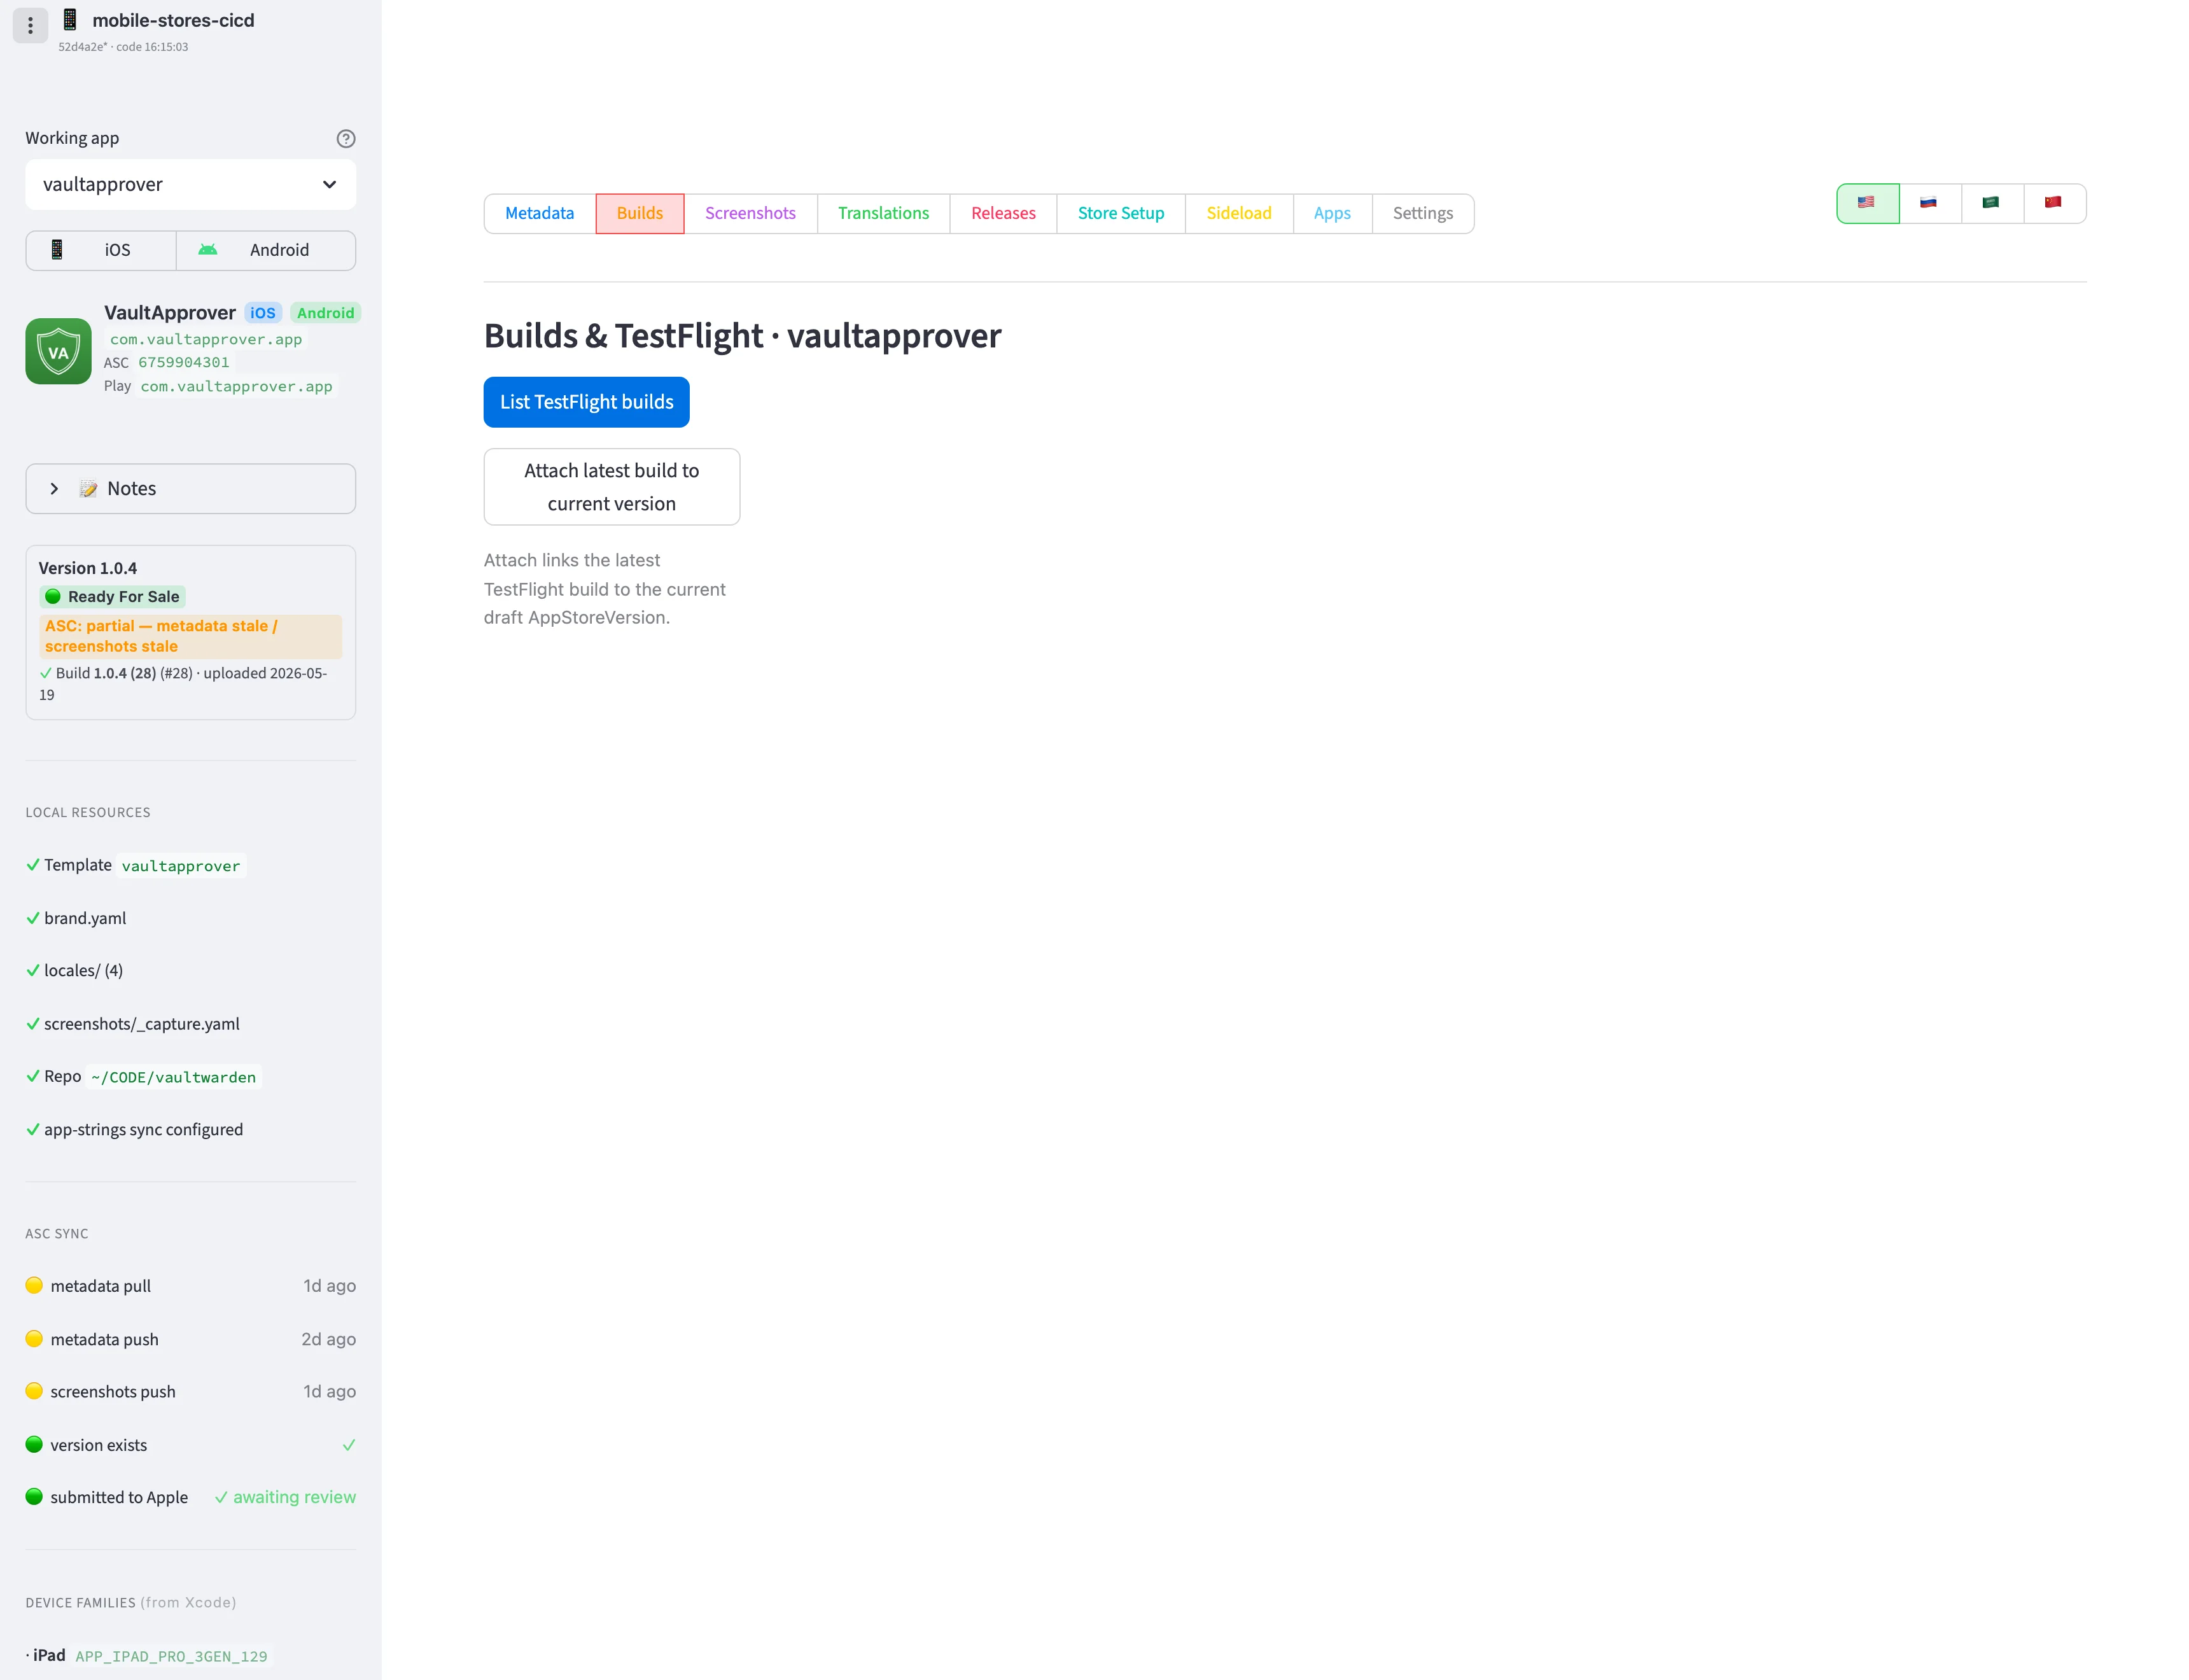The width and height of the screenshot is (2189, 1680).
Task: Click the notepad icon beside Notes
Action: point(89,489)
